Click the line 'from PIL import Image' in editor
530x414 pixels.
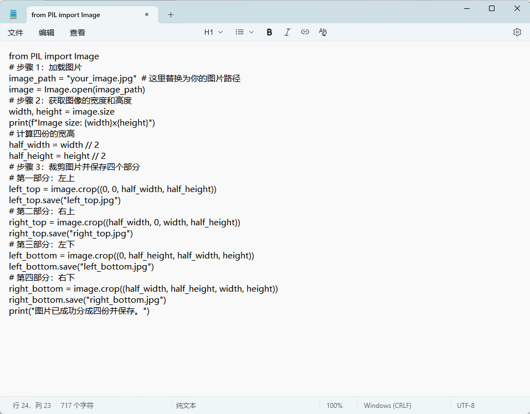coord(54,56)
